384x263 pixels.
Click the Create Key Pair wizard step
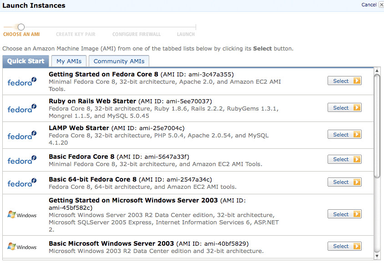[x=76, y=34]
